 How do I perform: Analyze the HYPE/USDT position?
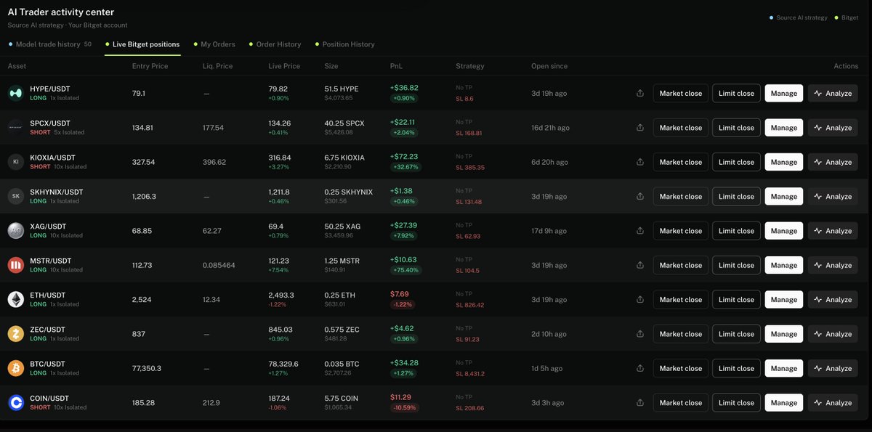(833, 93)
